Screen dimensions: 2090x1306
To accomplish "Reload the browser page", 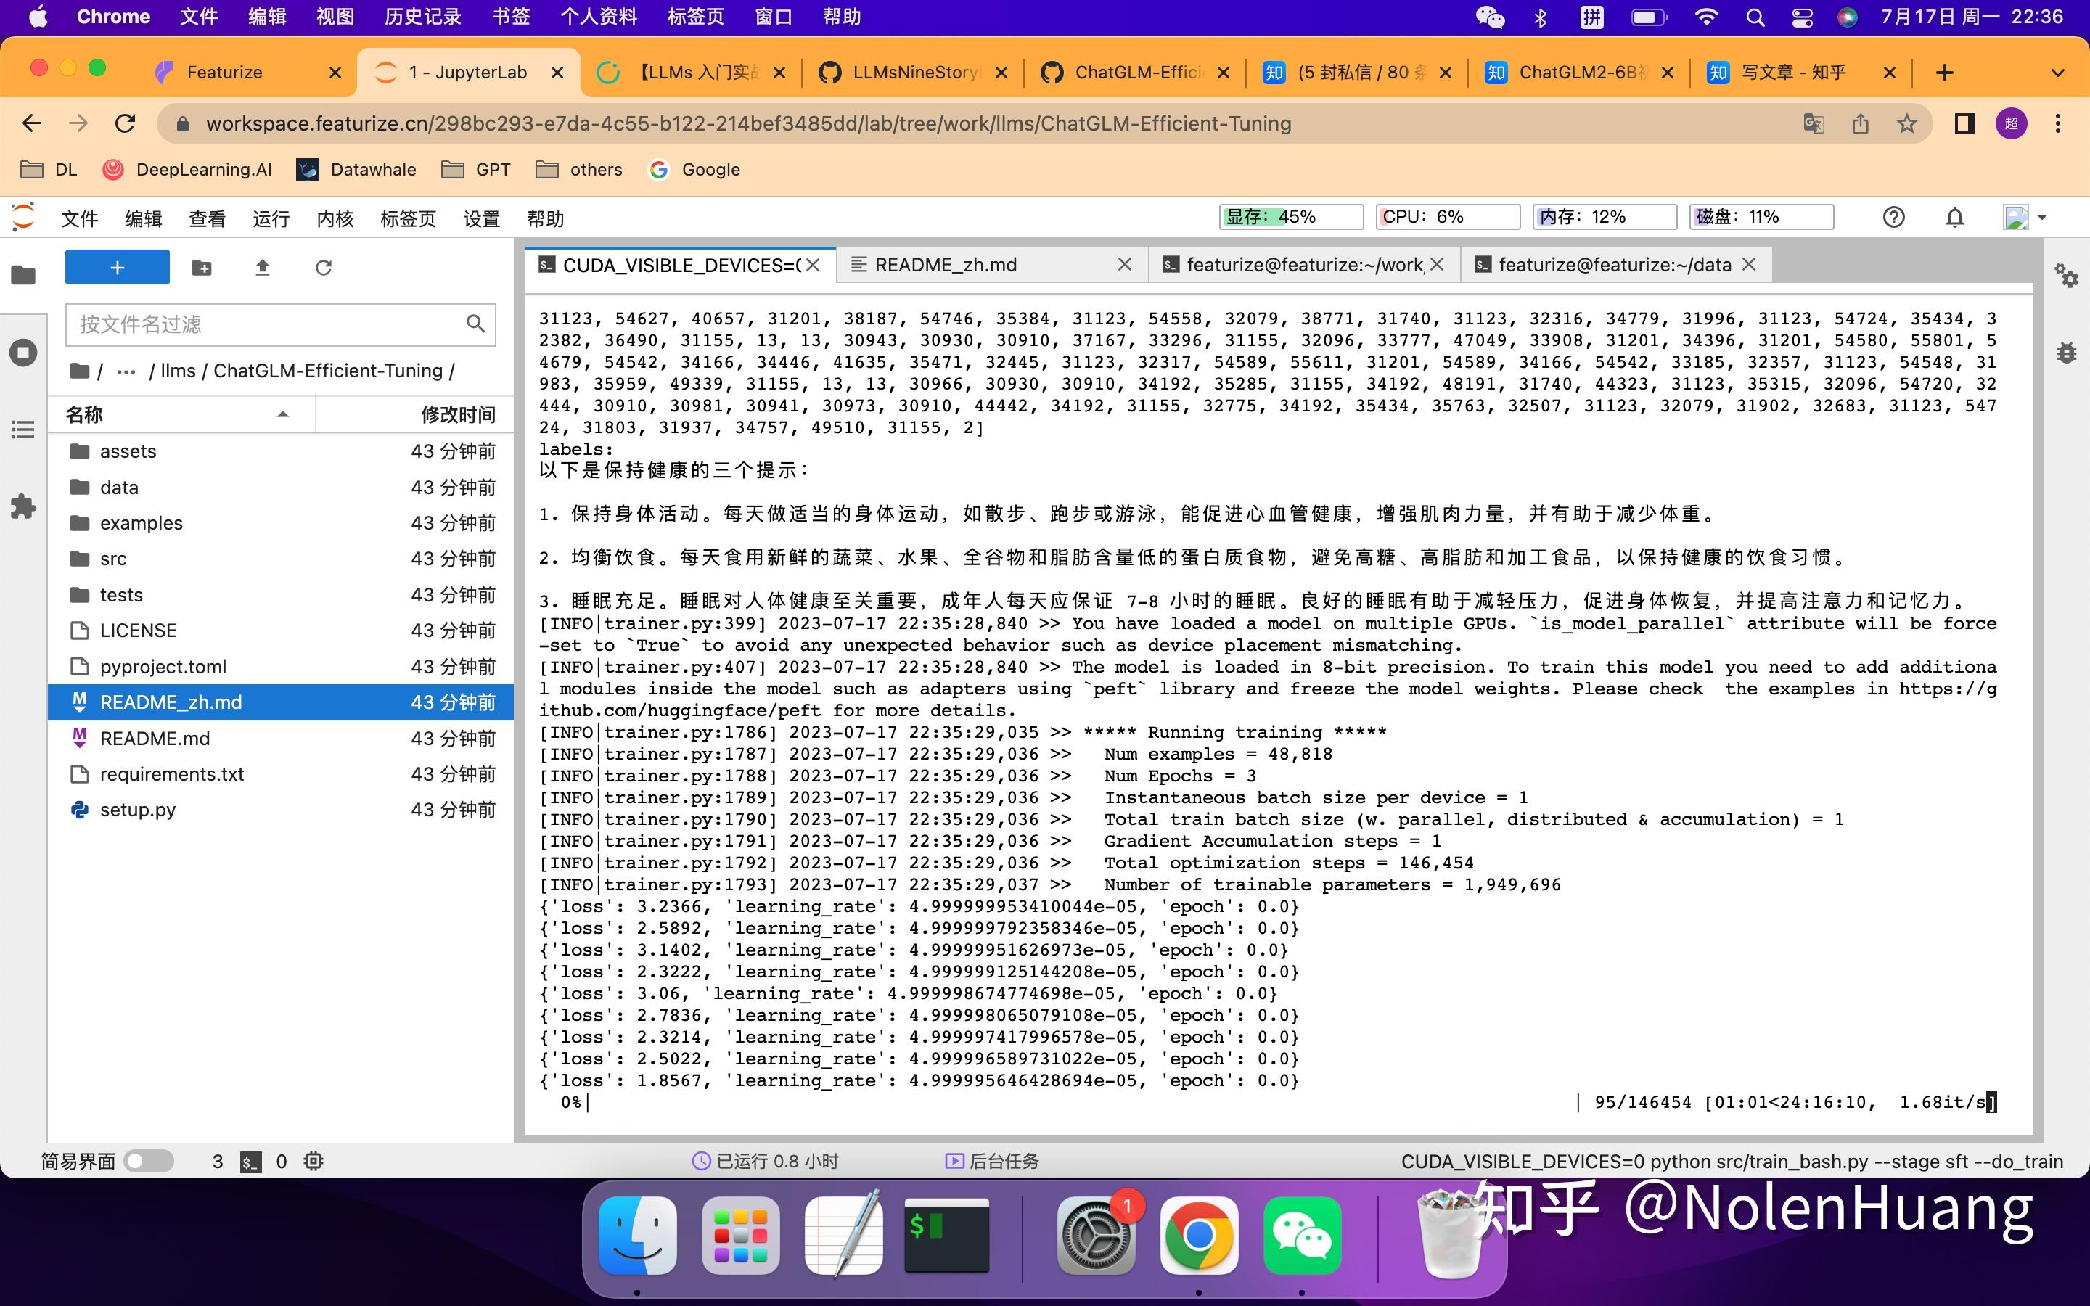I will coord(126,123).
